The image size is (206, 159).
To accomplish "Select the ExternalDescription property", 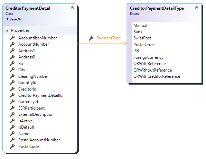I will click(36, 114).
